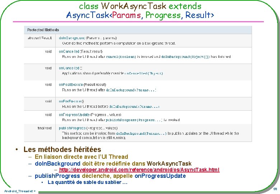The height and width of the screenshot is (194, 280).
Task: Click the green 'Progress' word in the title
Action: pos(163,15)
